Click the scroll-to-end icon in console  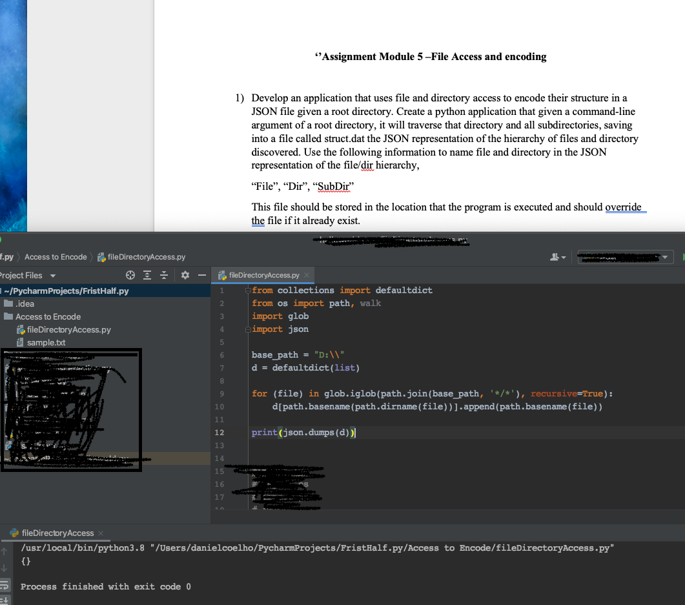click(5, 600)
